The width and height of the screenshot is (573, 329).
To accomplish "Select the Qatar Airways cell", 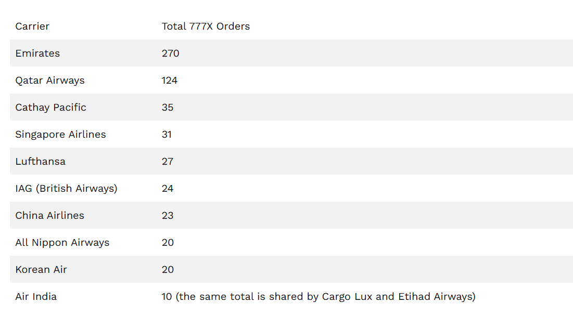I will (50, 81).
